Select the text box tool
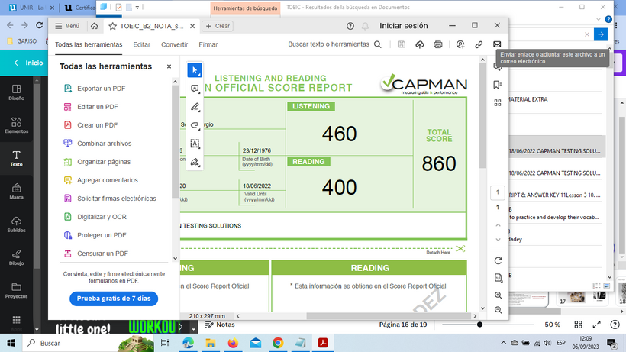The width and height of the screenshot is (626, 352). [195, 144]
